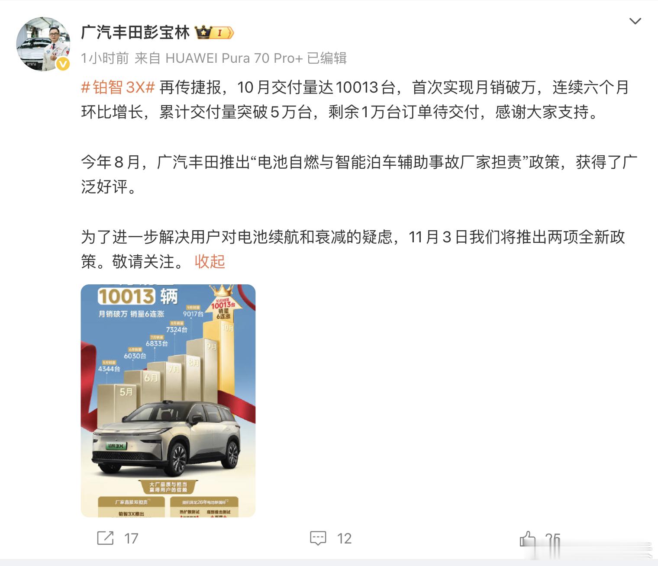The width and height of the screenshot is (658, 566).
Task: Open comments via speech bubble icon
Action: pos(318,538)
